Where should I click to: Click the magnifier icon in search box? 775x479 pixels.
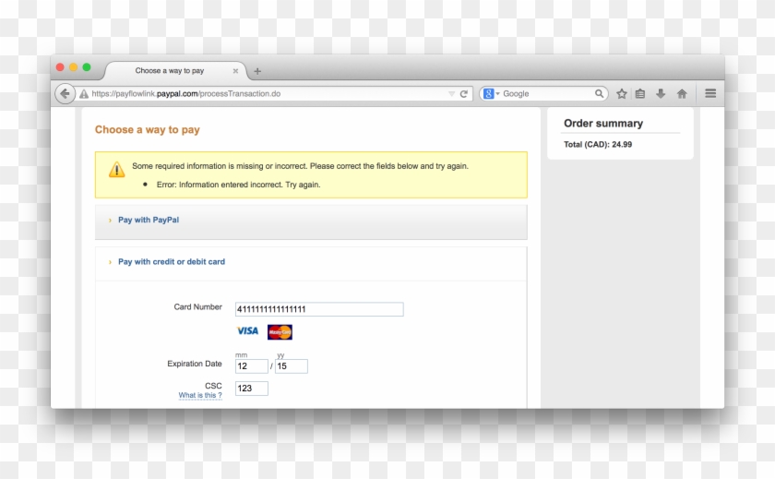[599, 93]
